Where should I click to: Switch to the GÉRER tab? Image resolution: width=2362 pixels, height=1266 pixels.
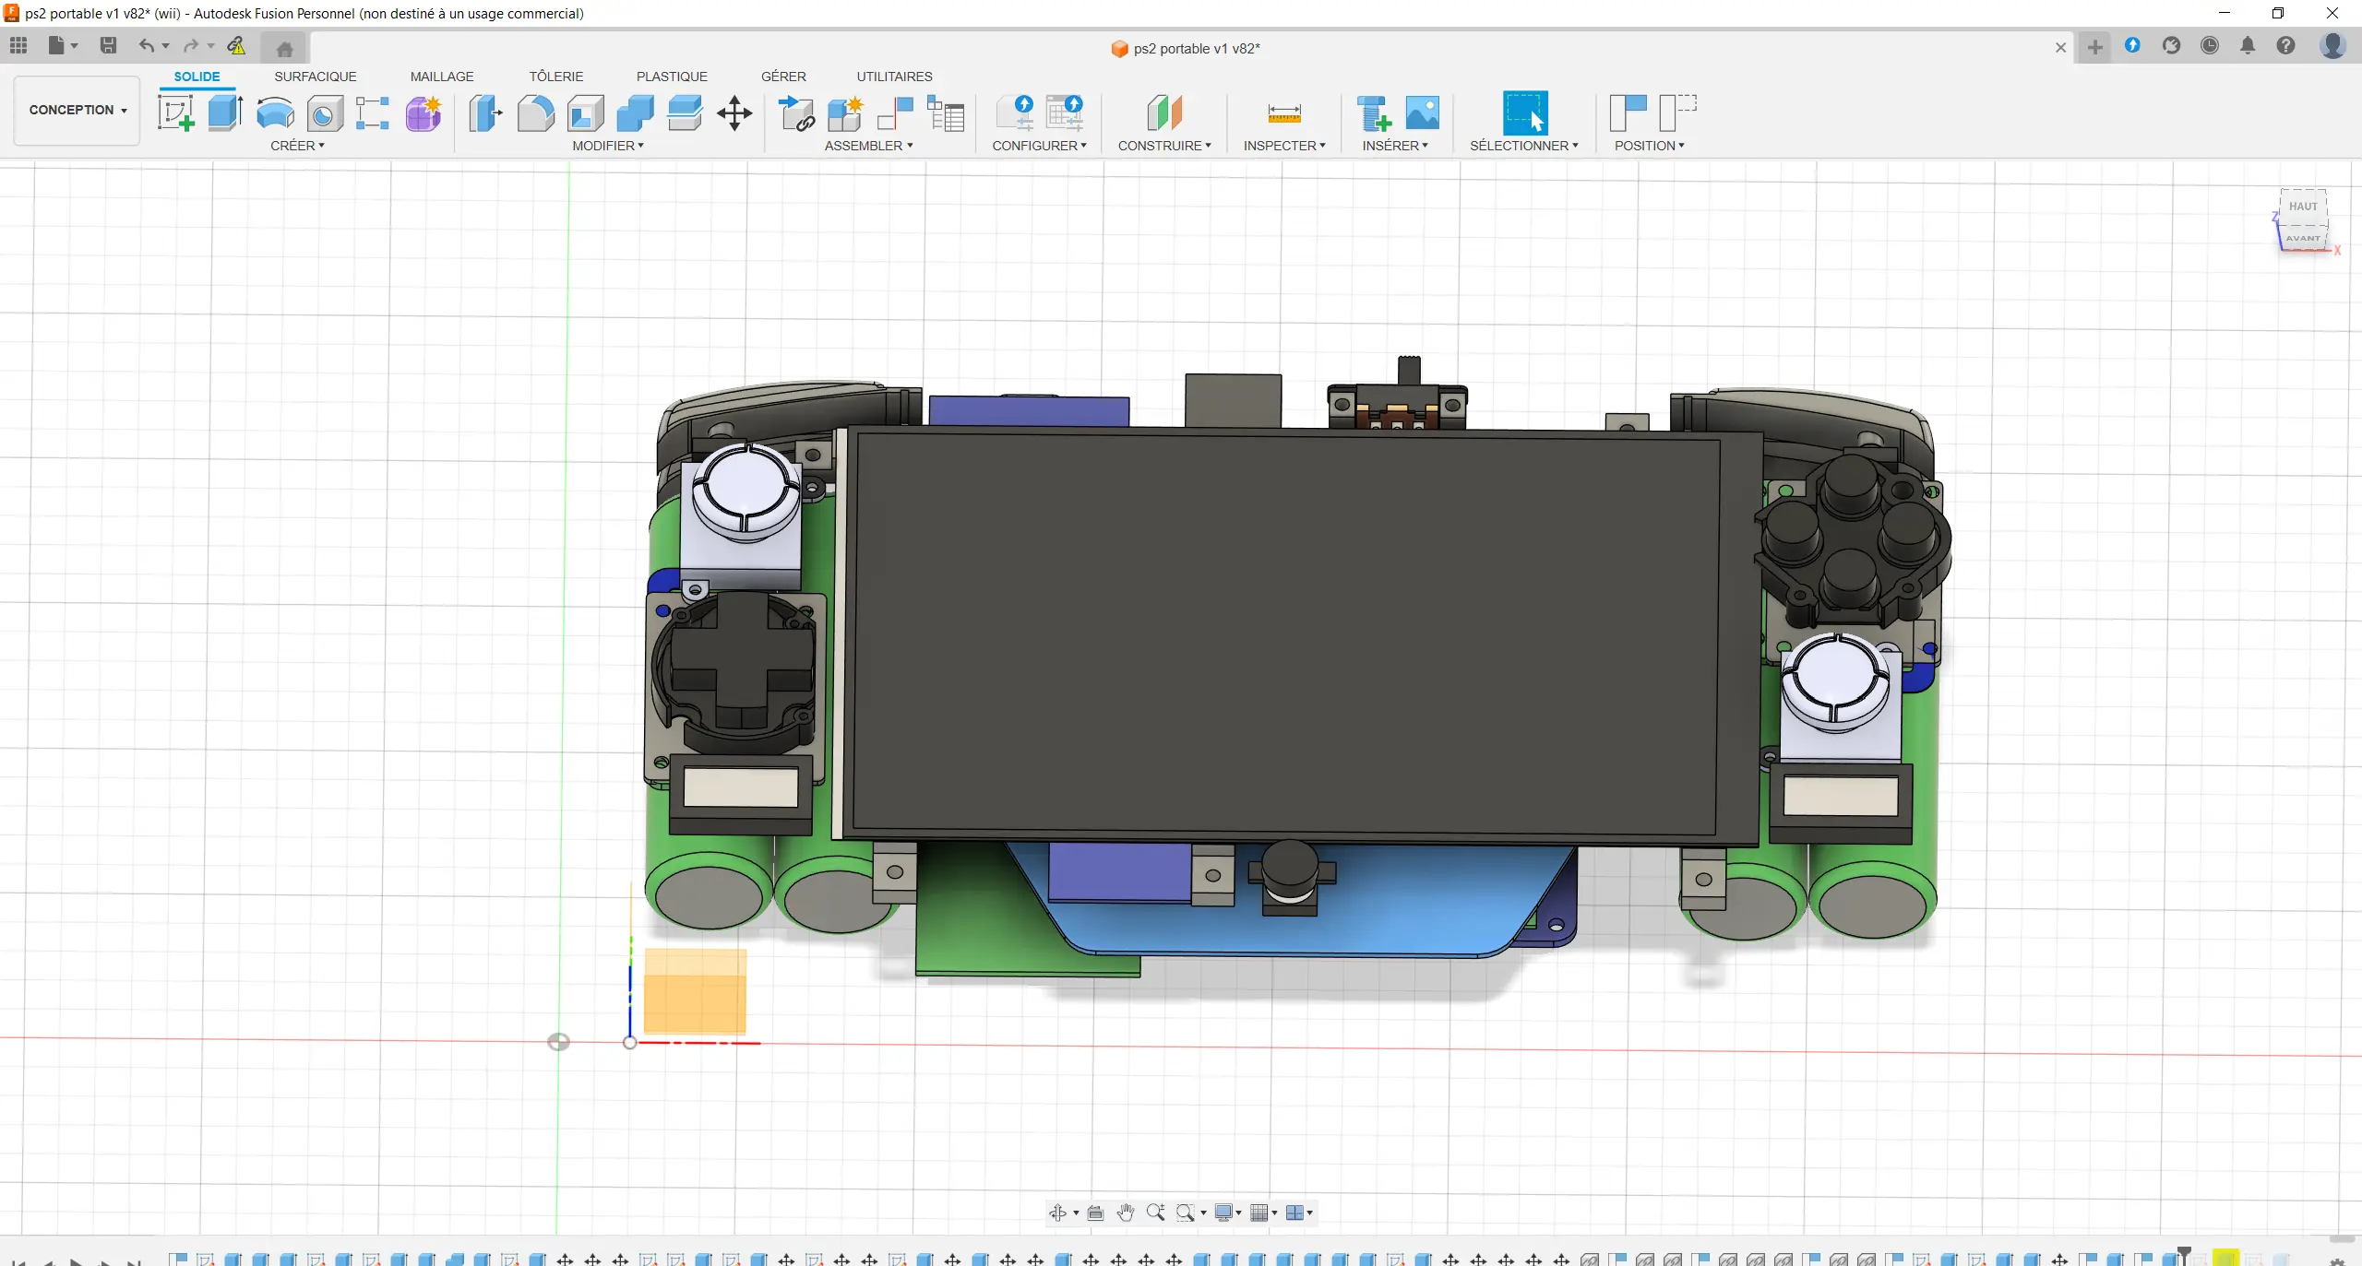(783, 77)
